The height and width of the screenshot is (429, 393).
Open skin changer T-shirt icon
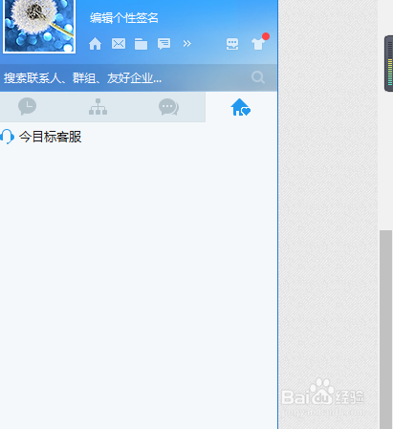pyautogui.click(x=259, y=43)
